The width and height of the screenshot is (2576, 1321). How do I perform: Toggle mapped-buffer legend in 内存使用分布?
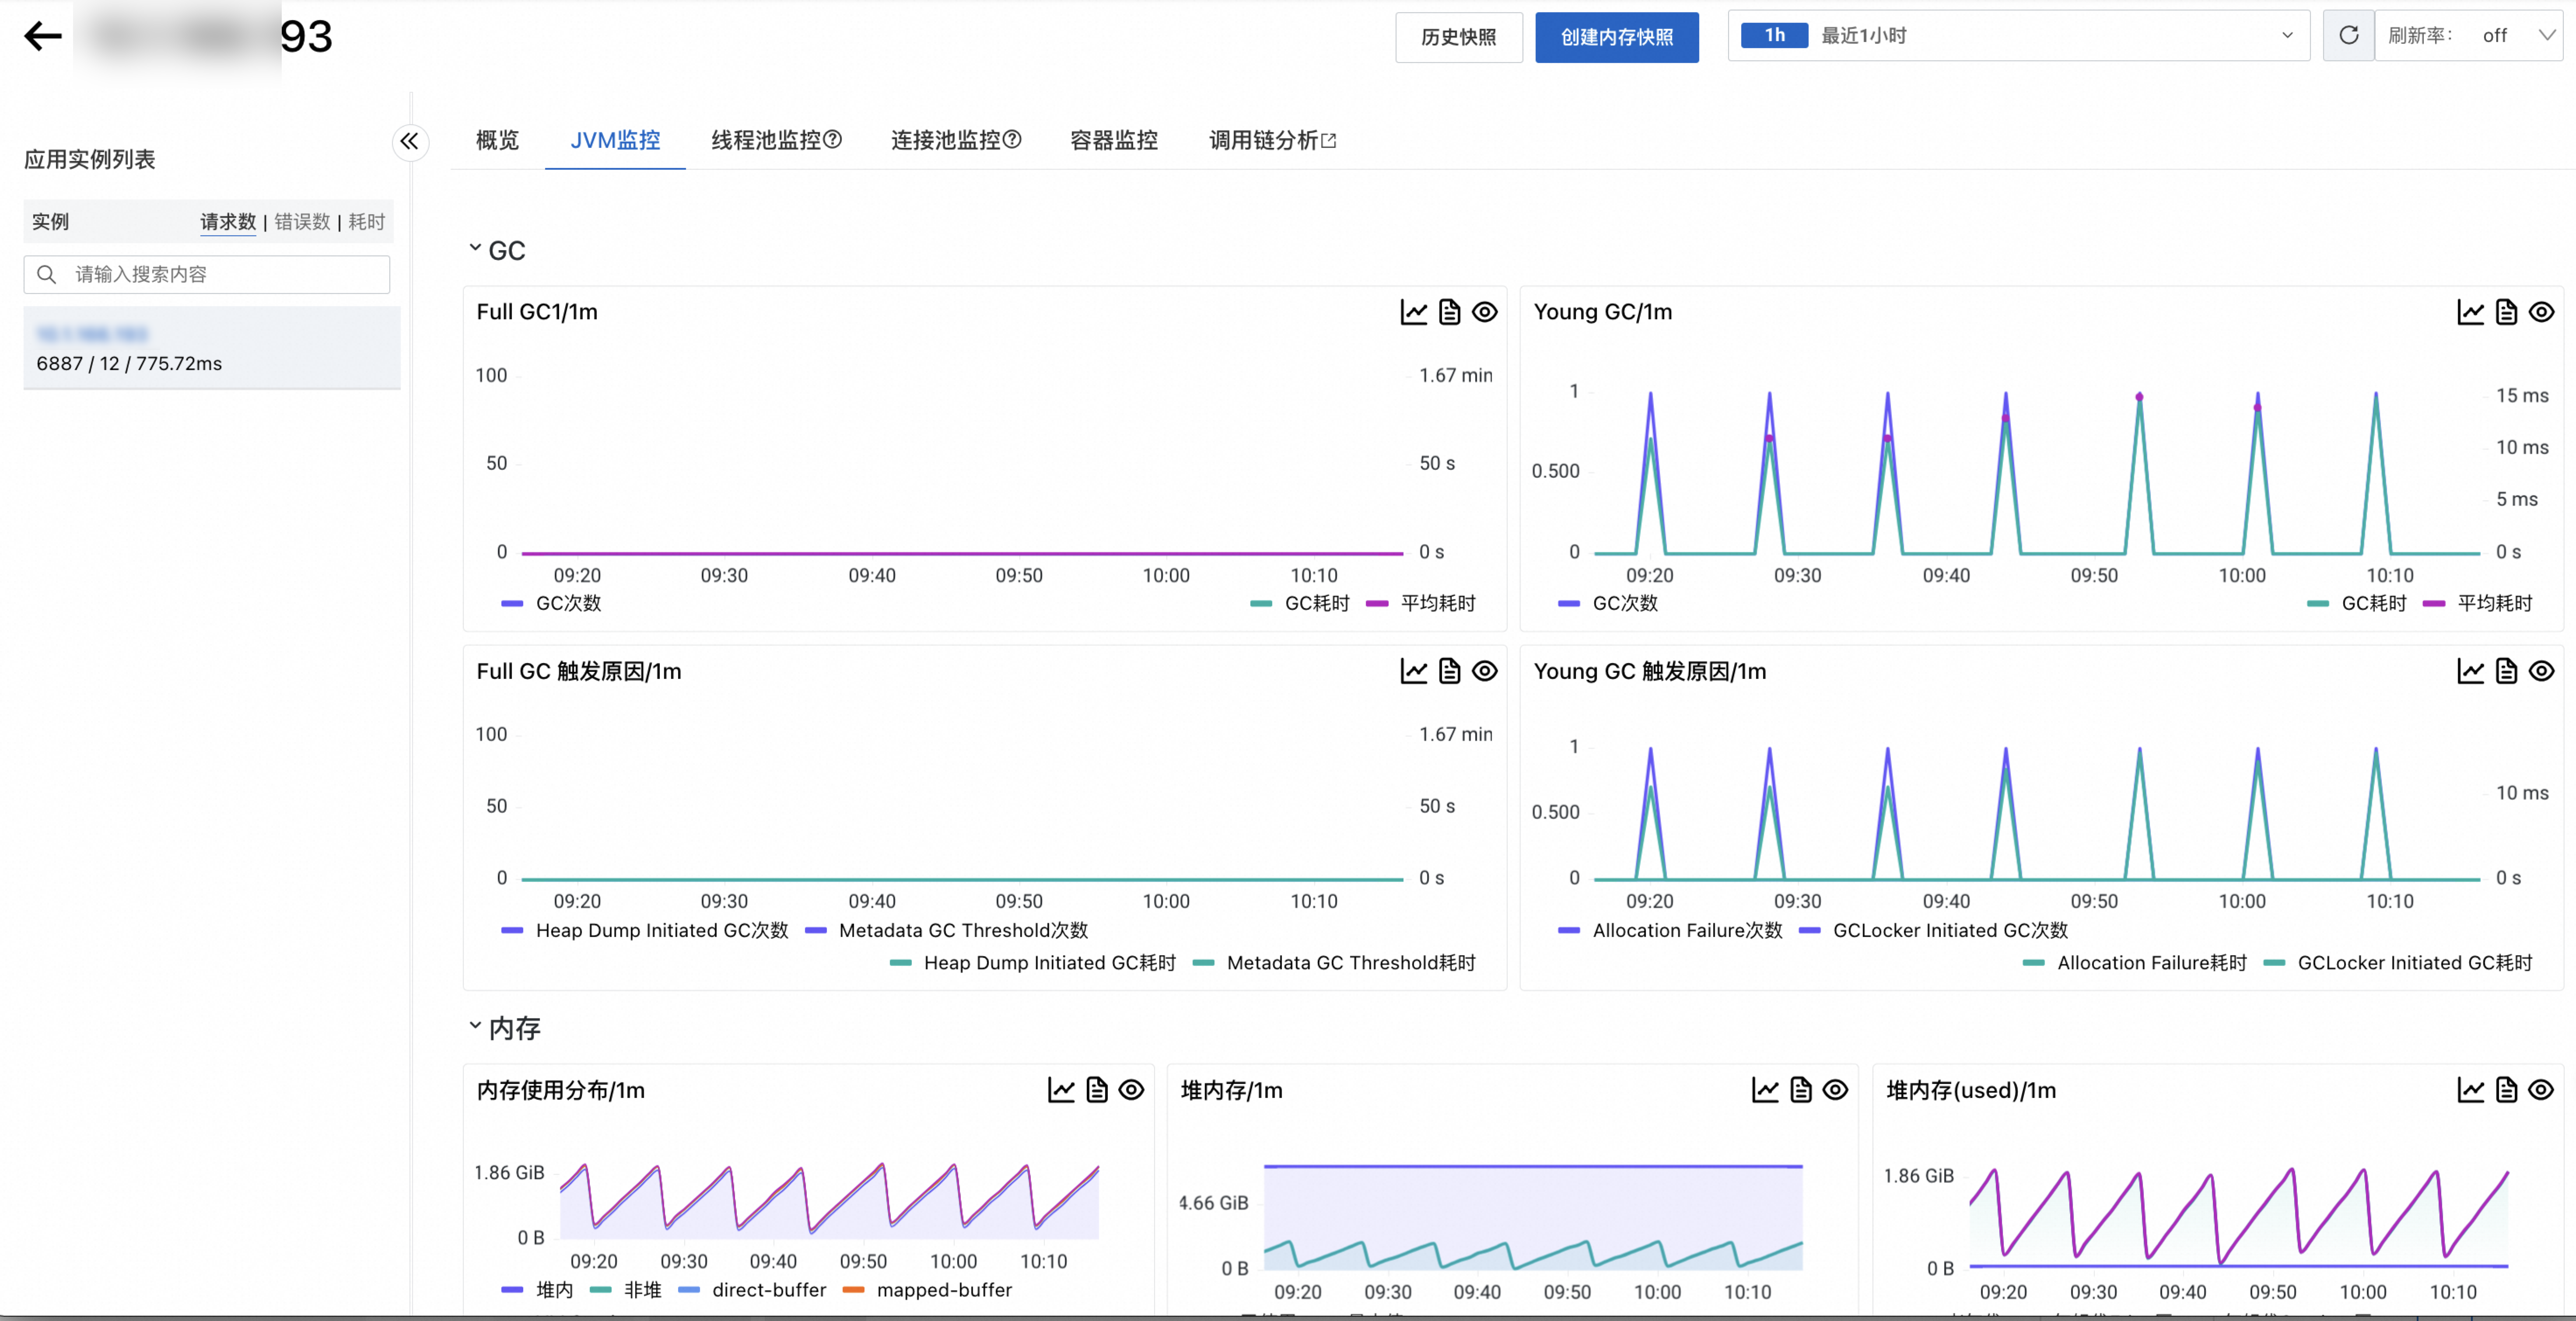pyautogui.click(x=927, y=1290)
